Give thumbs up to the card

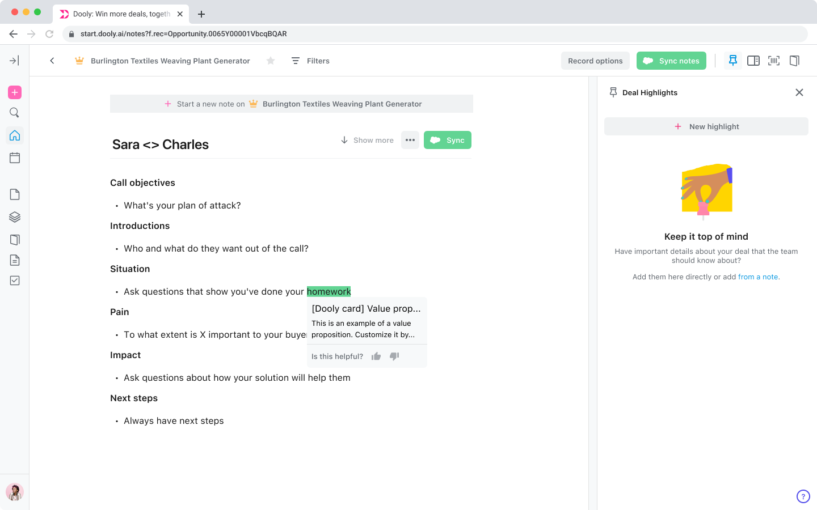click(x=376, y=356)
